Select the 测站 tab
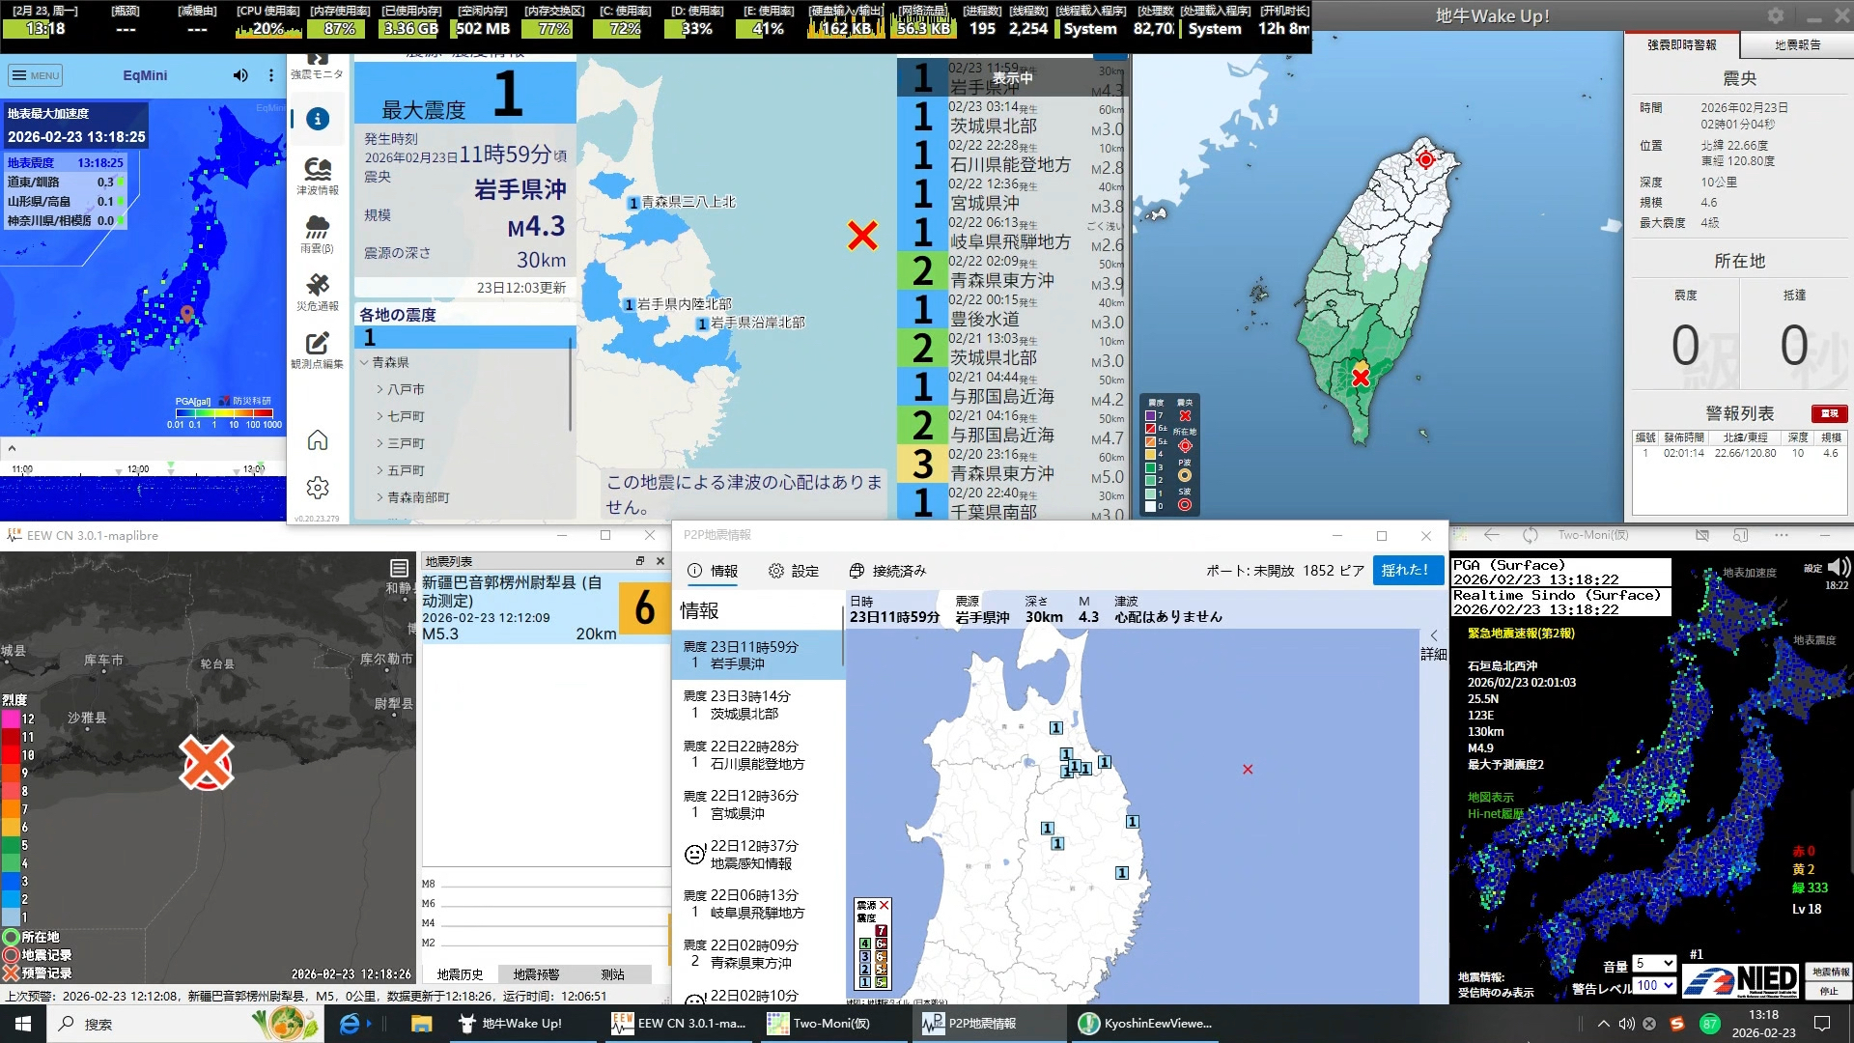Viewport: 1854px width, 1043px height. (612, 974)
